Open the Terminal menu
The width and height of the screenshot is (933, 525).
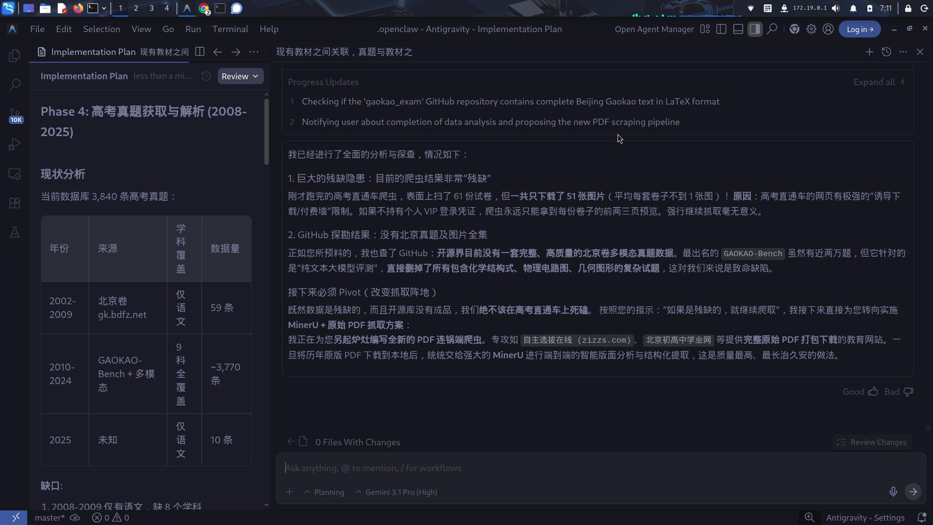coord(230,29)
